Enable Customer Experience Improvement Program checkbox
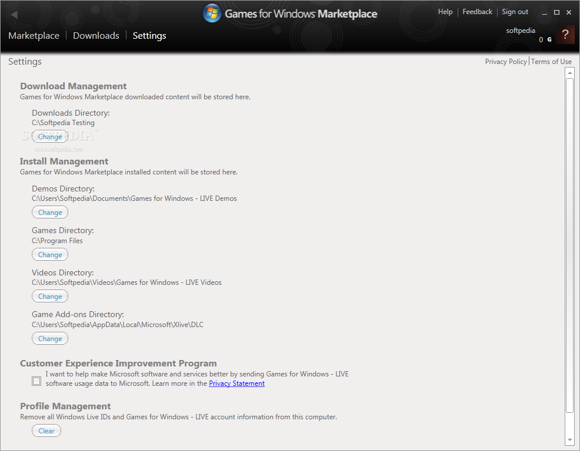The image size is (580, 451). point(36,381)
